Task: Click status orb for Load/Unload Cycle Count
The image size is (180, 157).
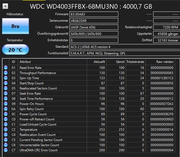Action: pyautogui.click(x=6, y=124)
